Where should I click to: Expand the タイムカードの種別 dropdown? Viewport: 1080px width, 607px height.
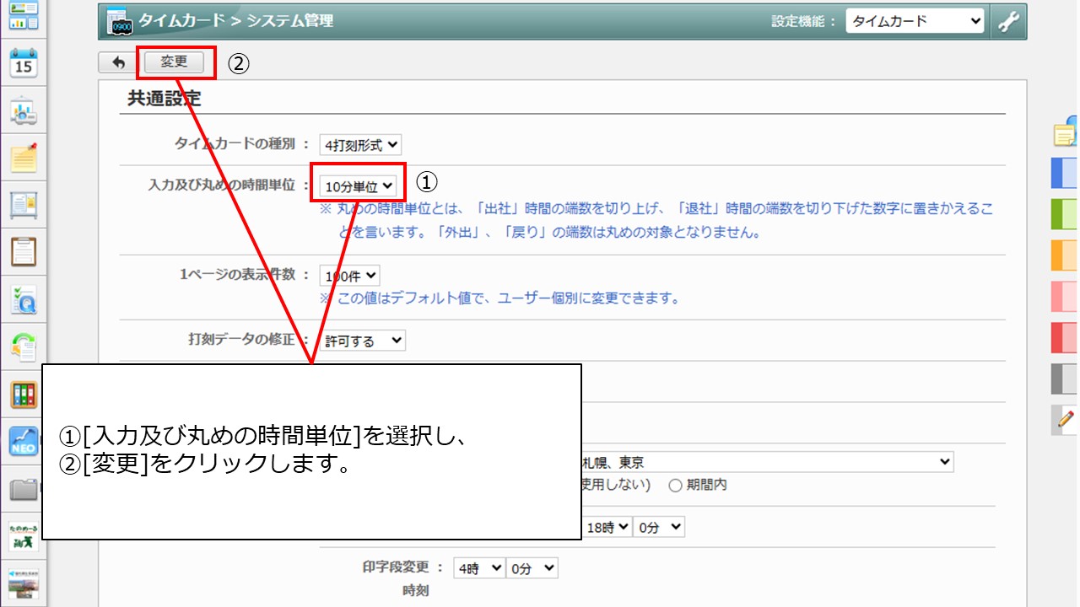tap(361, 145)
